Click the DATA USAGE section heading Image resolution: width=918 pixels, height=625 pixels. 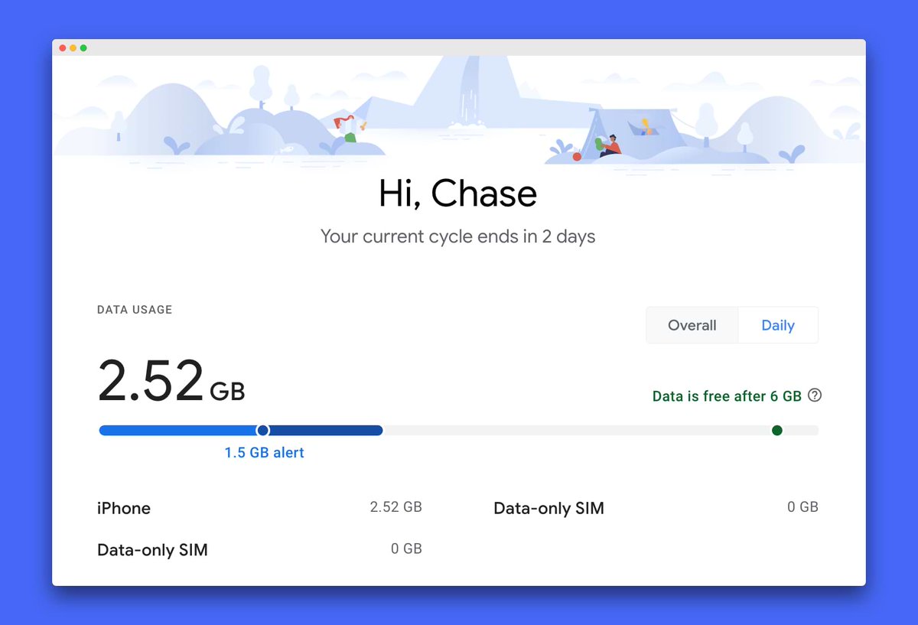point(135,310)
